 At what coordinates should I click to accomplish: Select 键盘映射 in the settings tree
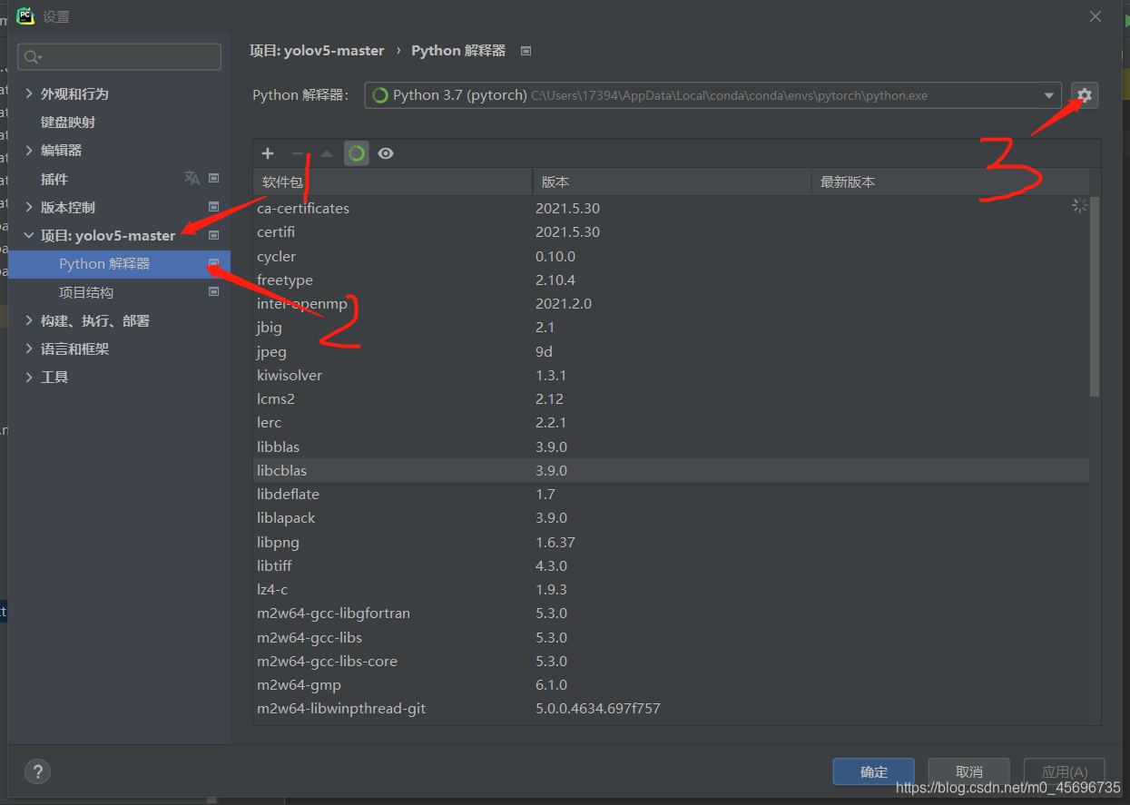[x=68, y=122]
